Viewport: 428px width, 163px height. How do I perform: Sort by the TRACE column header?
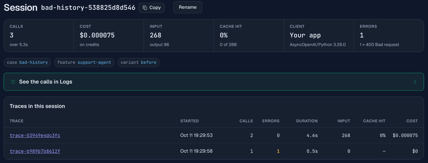pyautogui.click(x=17, y=121)
